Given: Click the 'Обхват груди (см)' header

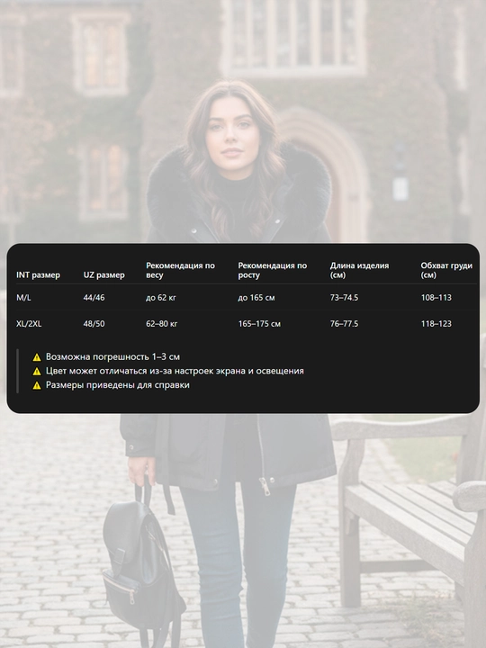Looking at the screenshot, I should pos(446,270).
